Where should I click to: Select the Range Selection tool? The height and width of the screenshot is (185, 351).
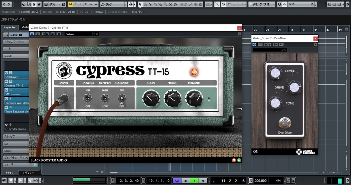[145, 4]
